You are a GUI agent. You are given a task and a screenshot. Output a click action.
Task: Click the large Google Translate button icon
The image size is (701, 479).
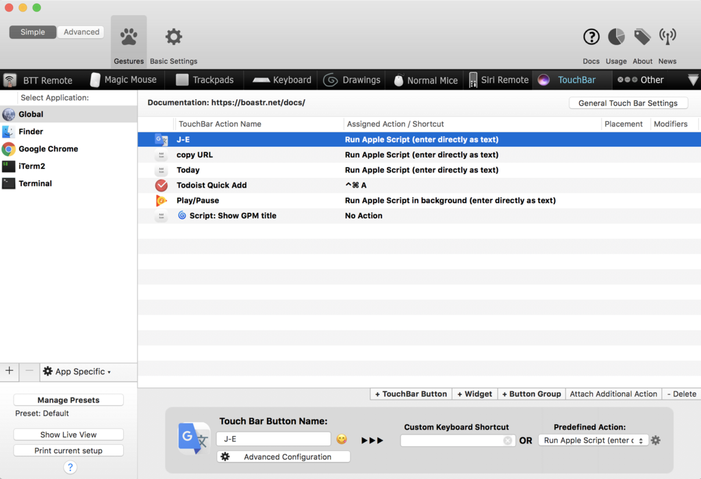(194, 439)
